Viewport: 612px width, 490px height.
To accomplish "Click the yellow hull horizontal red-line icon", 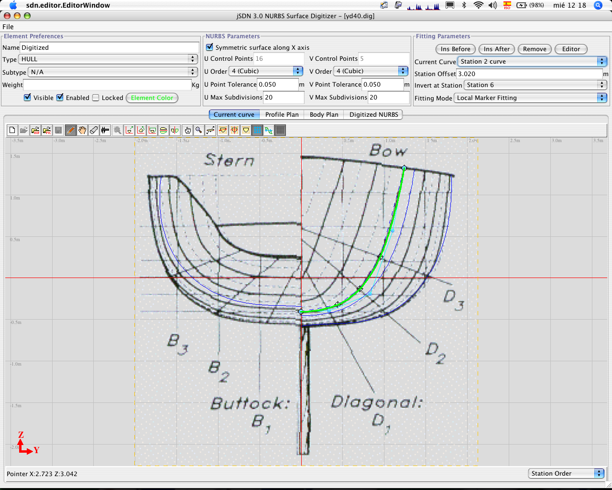I will click(x=223, y=130).
